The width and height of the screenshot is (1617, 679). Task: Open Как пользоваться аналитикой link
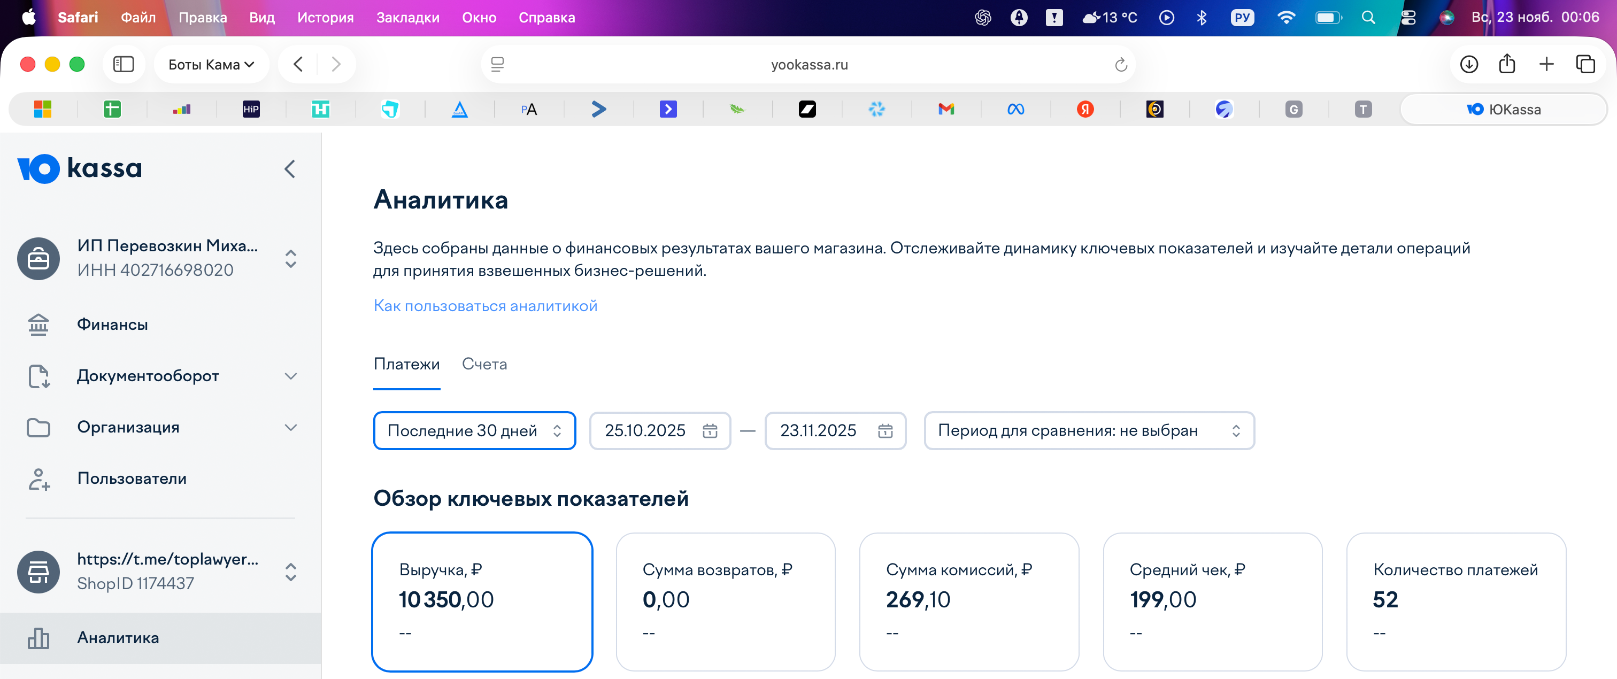coord(484,306)
